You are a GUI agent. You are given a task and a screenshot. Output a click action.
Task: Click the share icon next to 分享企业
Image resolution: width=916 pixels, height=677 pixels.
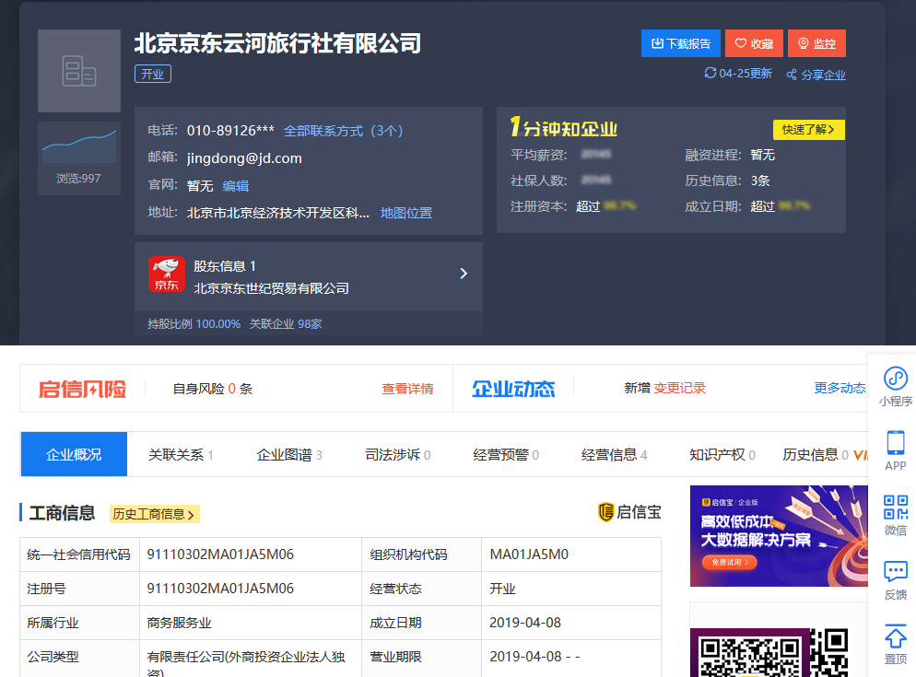pos(793,75)
